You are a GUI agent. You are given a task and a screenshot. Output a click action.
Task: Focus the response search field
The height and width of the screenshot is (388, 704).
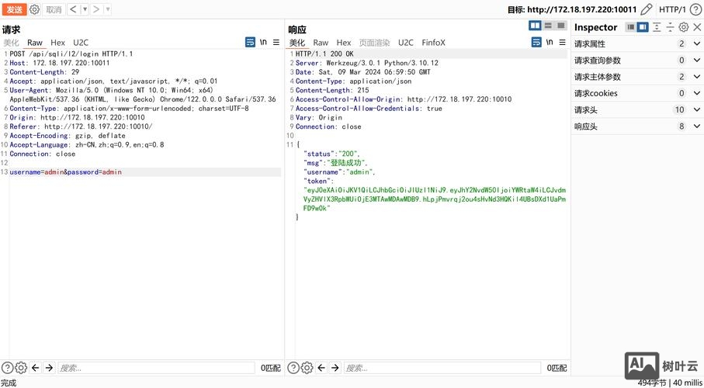[442, 368]
